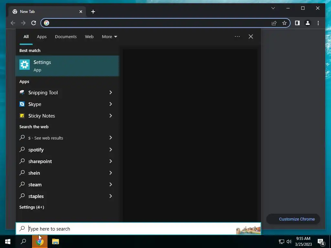Bookmark this tab with the star icon
The width and height of the screenshot is (331, 248).
284,23
